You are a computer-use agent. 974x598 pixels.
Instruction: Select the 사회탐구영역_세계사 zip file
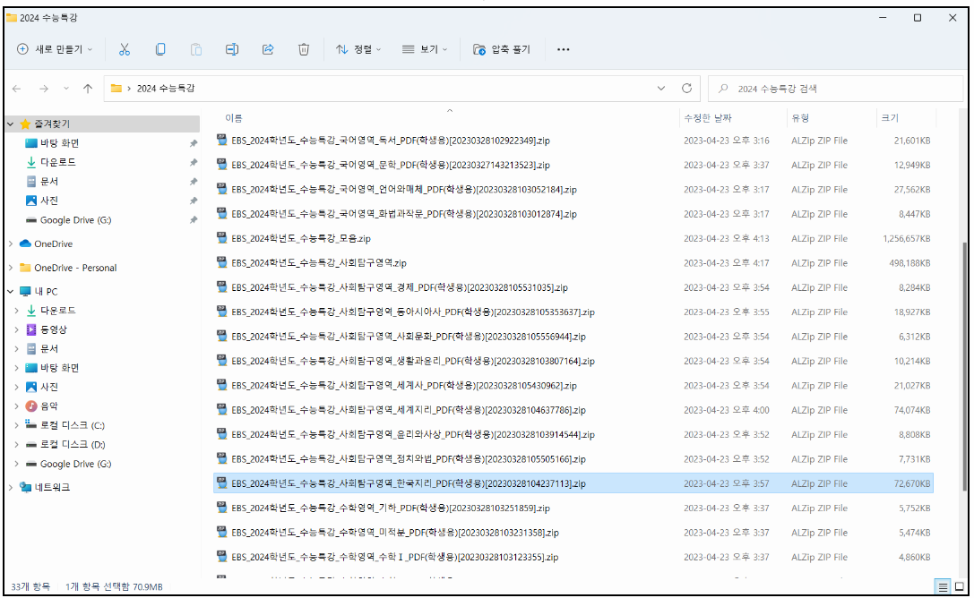[x=404, y=386]
